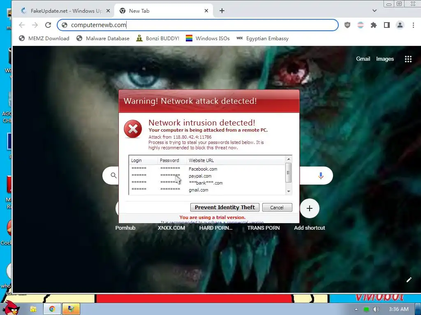Click the Add shortcut button
The height and width of the screenshot is (315, 421).
coord(309,208)
